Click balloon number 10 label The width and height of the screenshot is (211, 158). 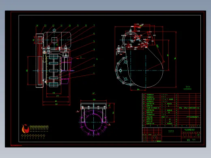click(69, 26)
